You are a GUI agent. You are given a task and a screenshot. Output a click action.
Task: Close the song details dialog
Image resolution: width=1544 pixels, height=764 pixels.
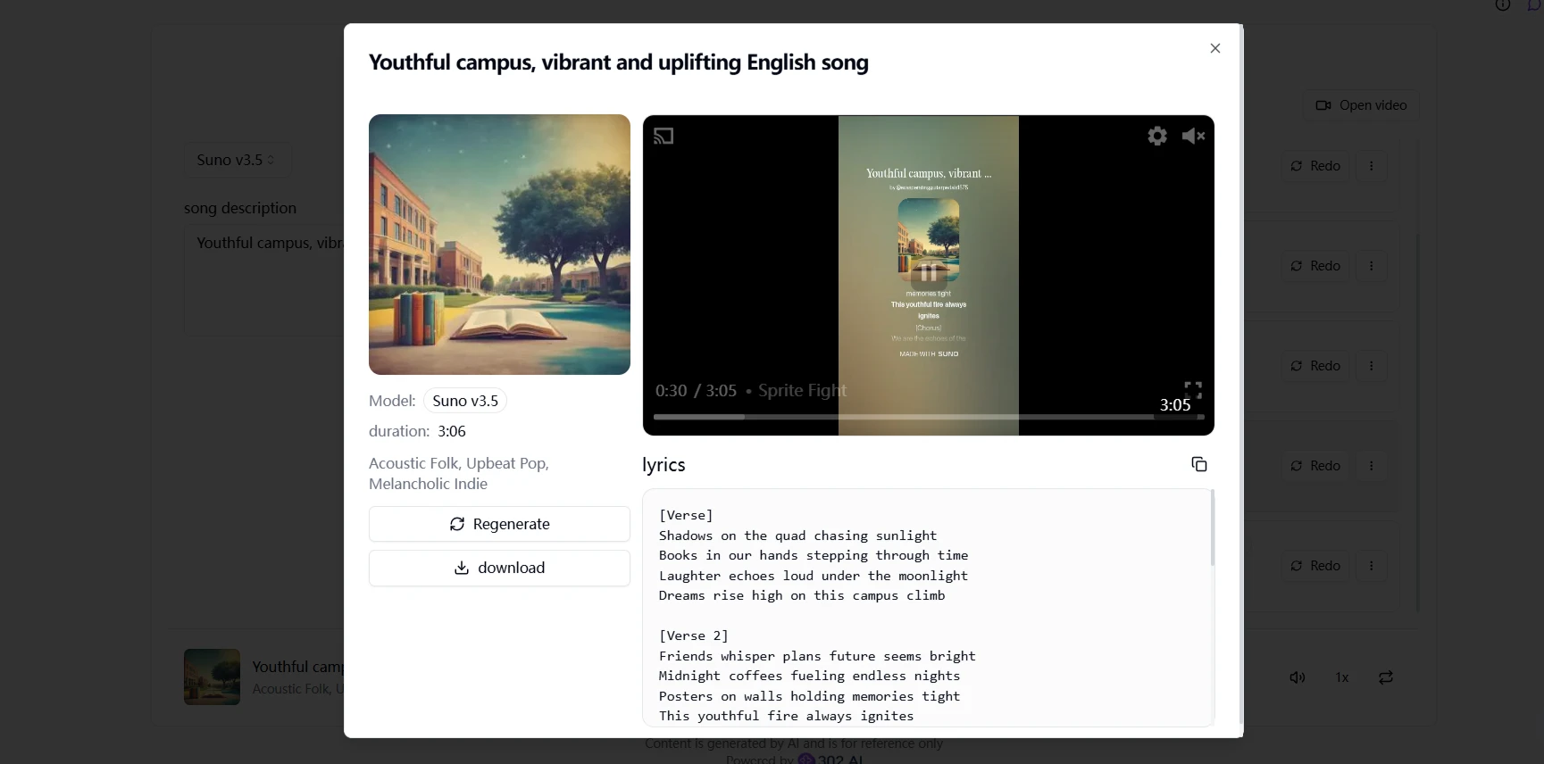coord(1214,48)
